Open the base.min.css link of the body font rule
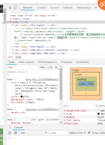105x145 pixels. click(x=42, y=79)
